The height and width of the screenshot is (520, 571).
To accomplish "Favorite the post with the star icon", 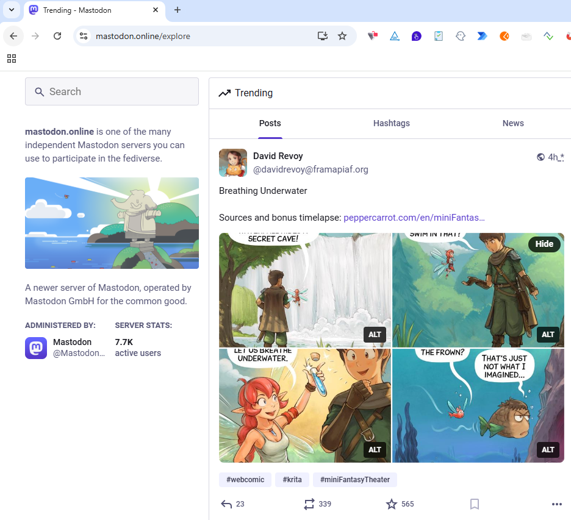I will click(x=400, y=504).
